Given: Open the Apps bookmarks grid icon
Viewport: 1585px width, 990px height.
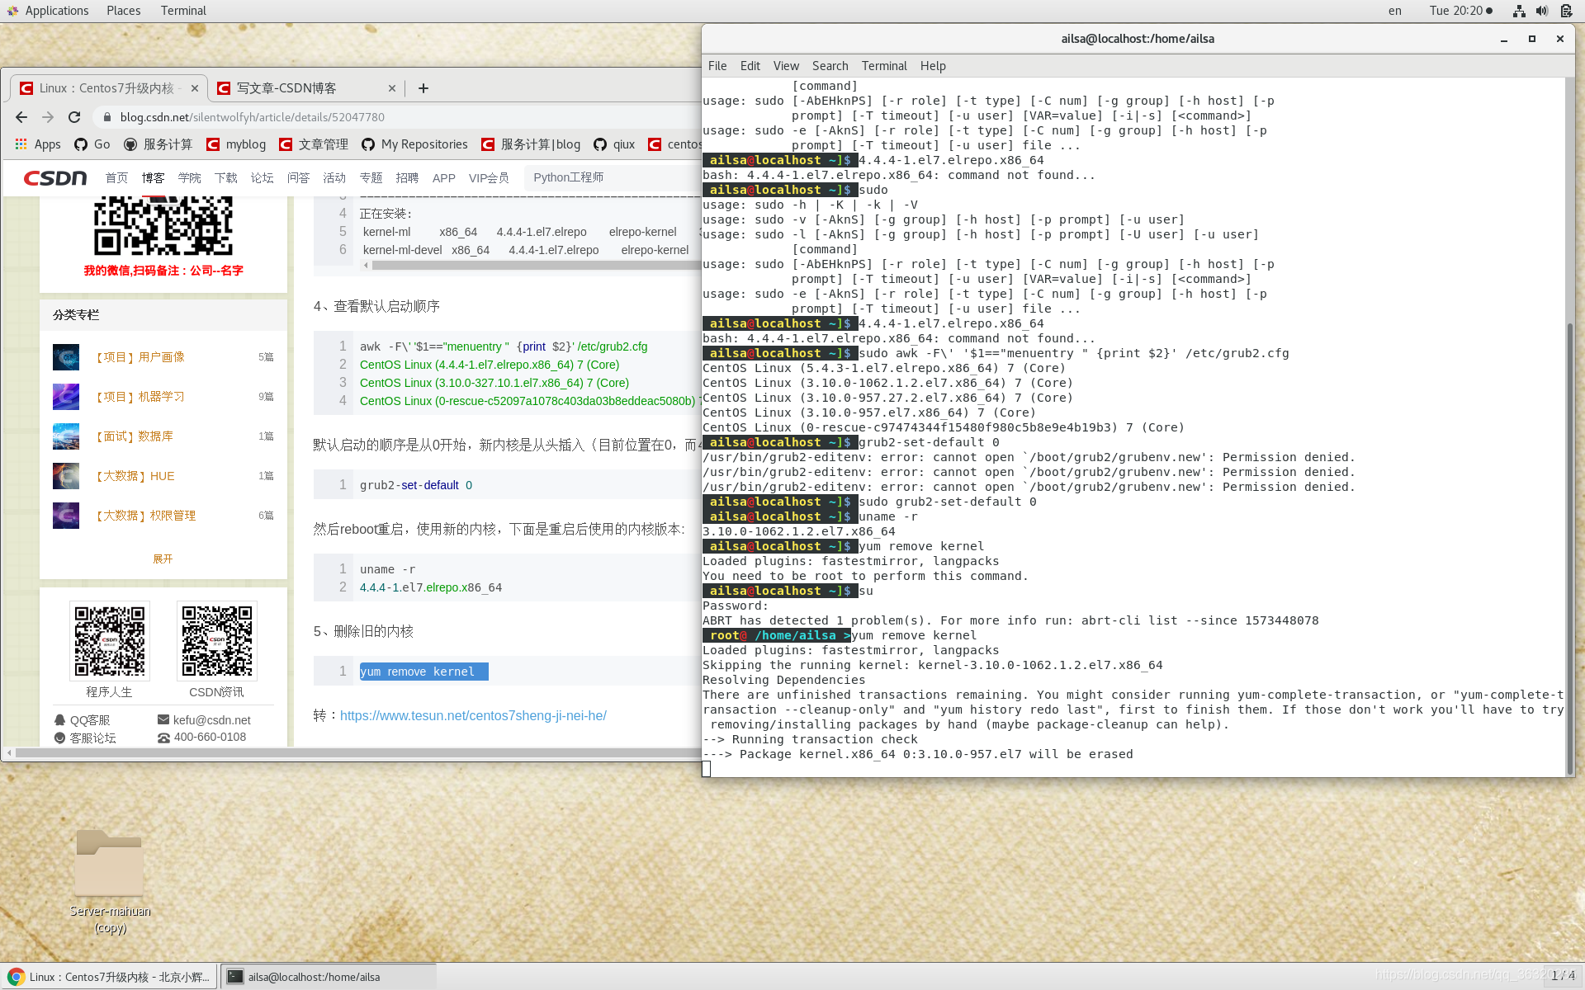Looking at the screenshot, I should click(x=21, y=144).
